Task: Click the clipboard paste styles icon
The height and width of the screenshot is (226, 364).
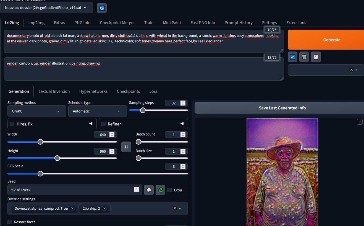Action: 316,57
